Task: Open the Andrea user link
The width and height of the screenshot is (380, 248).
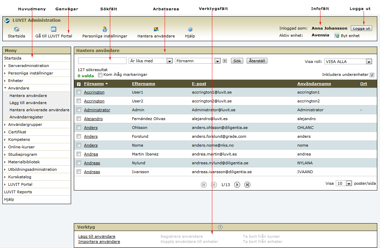Action: click(91, 154)
